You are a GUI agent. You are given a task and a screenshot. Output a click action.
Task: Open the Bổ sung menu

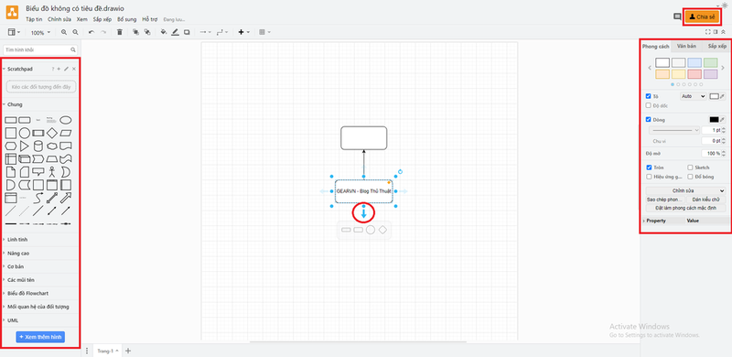[x=127, y=19]
